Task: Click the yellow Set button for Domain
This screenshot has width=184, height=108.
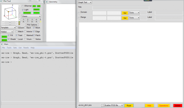Action: pyautogui.click(x=125, y=13)
